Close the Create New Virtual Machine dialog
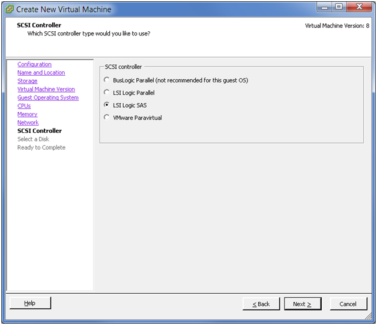Viewport: 377px width, 325px height. [360, 7]
